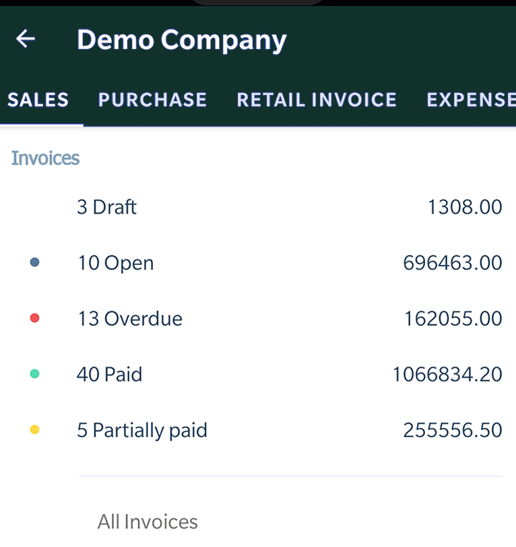516x547 pixels.
Task: Click the Invoices section header
Action: [x=46, y=158]
